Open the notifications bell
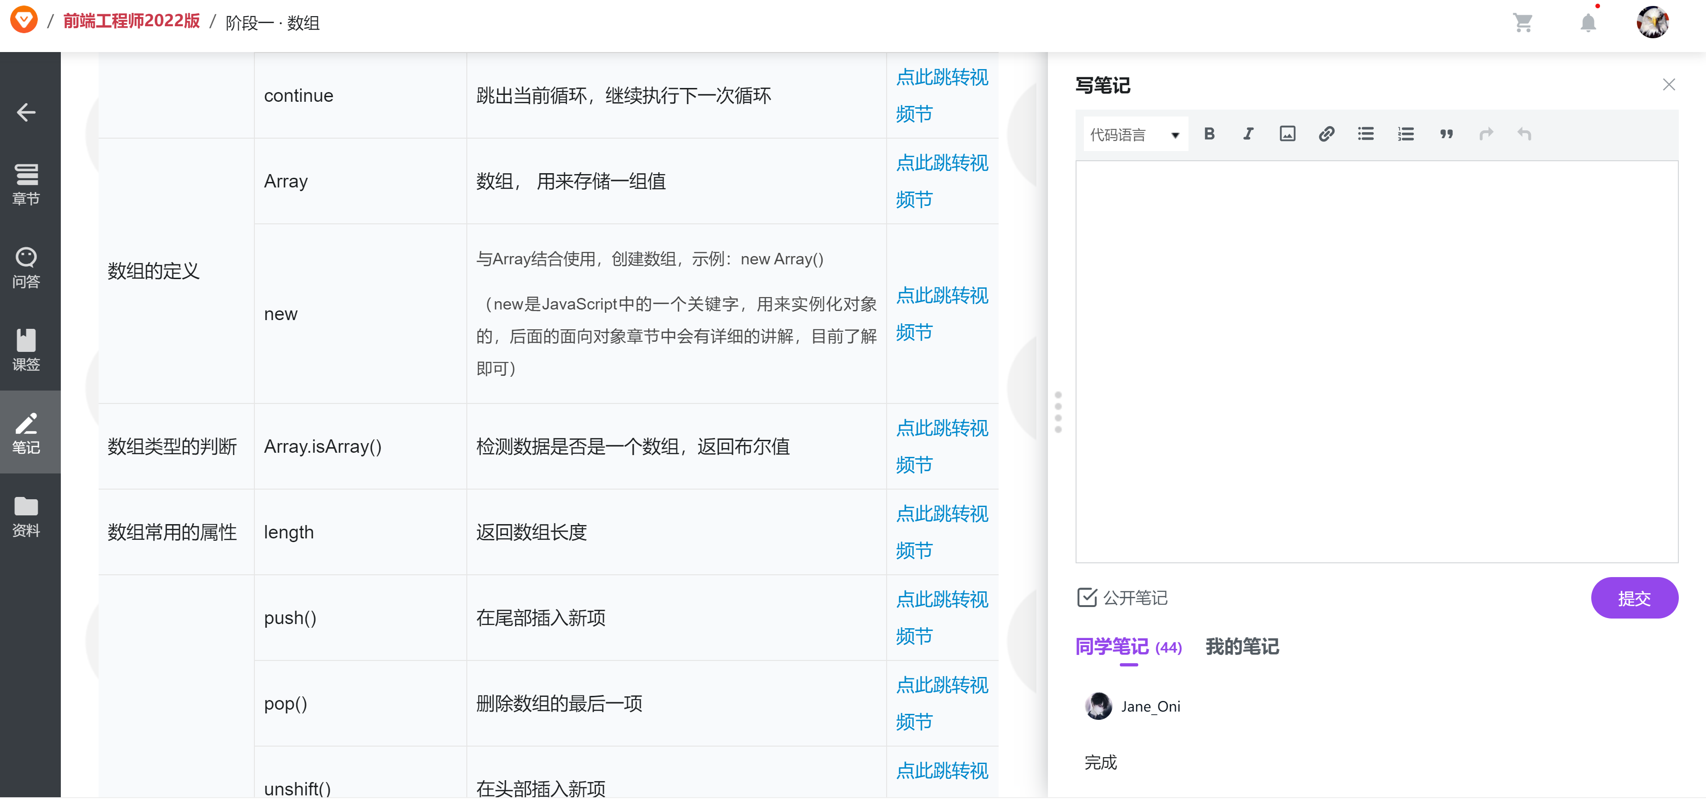The width and height of the screenshot is (1706, 800). (1589, 23)
